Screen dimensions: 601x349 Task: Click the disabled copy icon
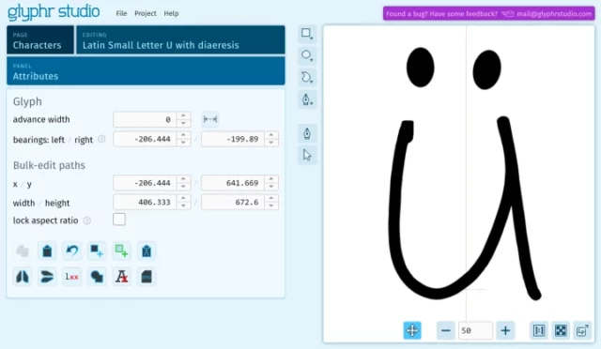click(23, 251)
